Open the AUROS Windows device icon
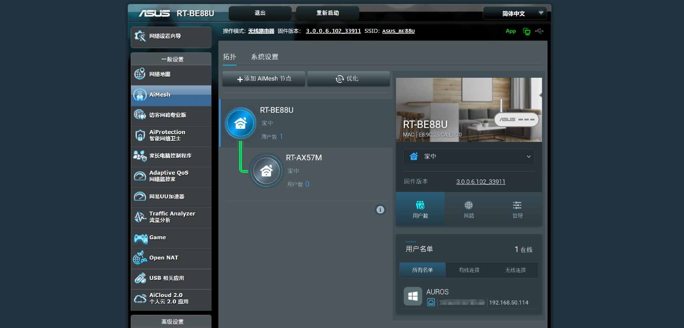Image resolution: width=684 pixels, height=328 pixels. [x=413, y=296]
